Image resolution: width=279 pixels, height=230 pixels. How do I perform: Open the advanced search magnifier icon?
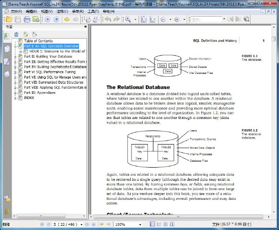(x=246, y=19)
